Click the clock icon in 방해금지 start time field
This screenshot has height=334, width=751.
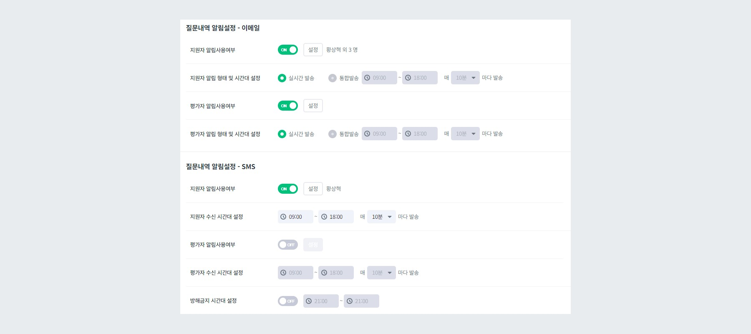[309, 301]
